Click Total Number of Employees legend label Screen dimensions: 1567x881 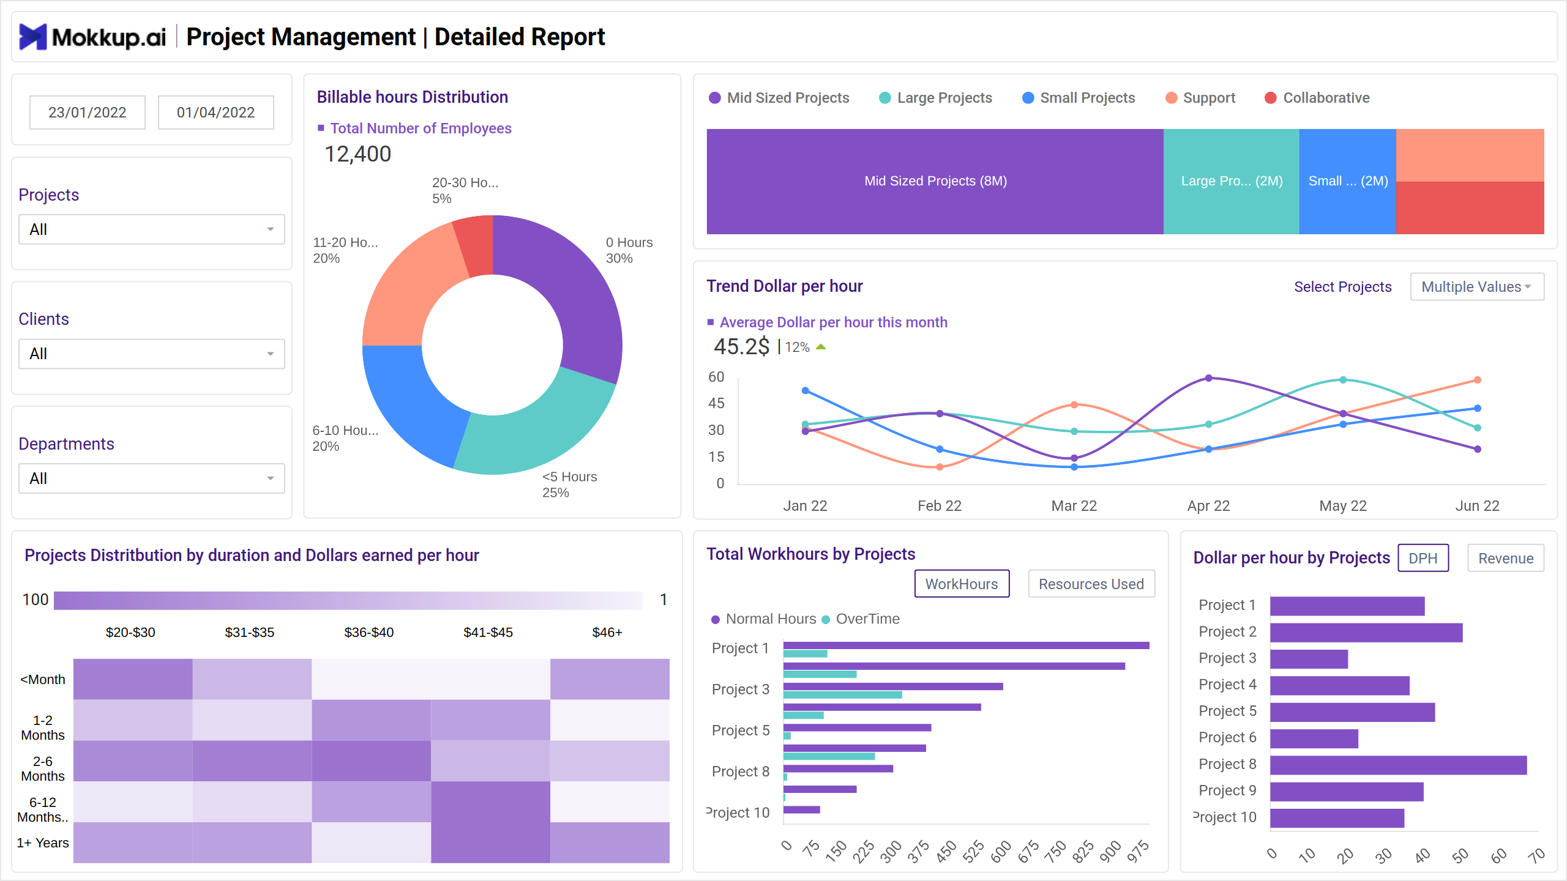click(x=421, y=128)
